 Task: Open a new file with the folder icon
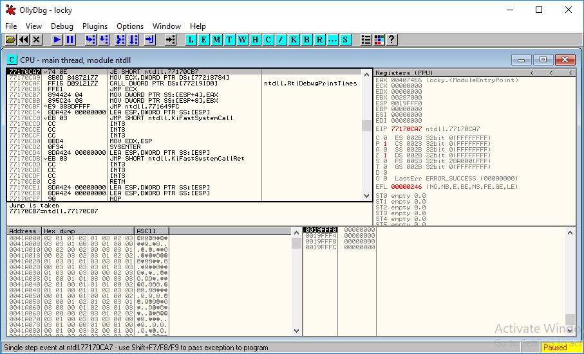click(10, 39)
